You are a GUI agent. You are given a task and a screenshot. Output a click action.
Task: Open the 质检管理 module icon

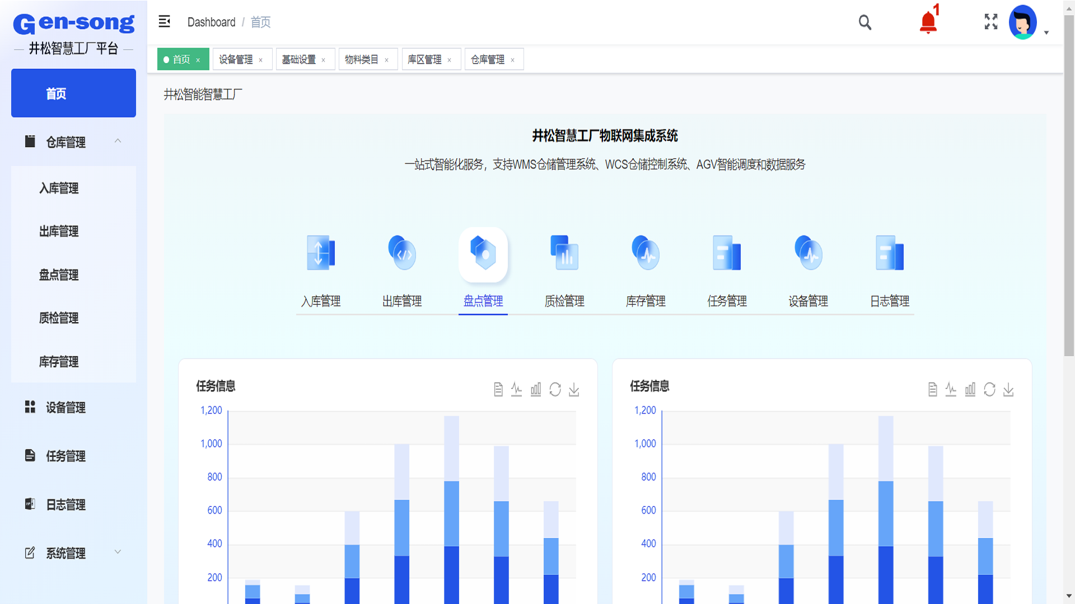(x=564, y=253)
